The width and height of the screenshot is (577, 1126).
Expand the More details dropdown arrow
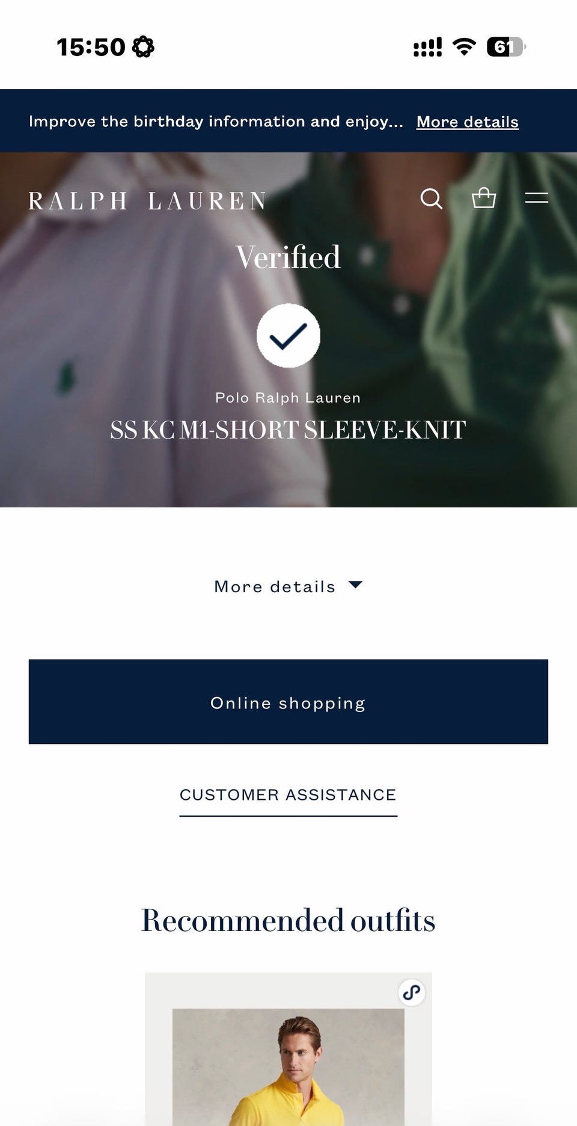356,585
